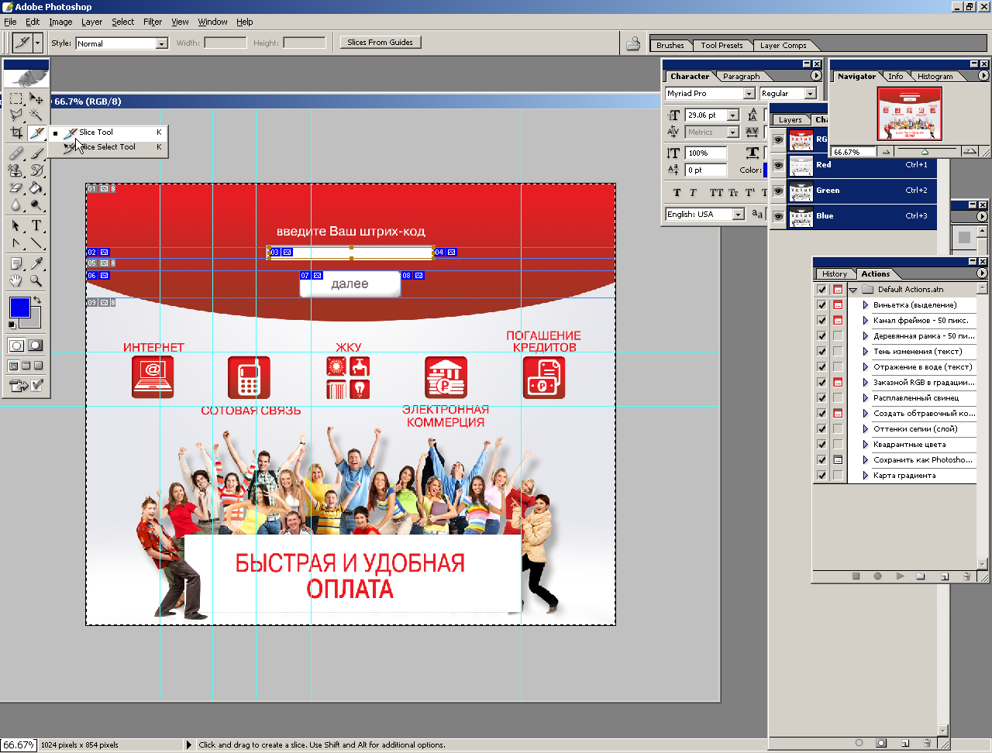Select the Move tool

click(x=36, y=98)
